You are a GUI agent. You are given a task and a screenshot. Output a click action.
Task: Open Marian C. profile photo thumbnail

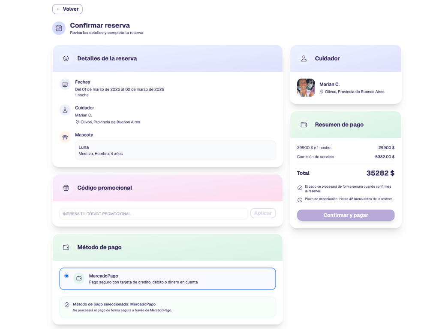pos(306,88)
